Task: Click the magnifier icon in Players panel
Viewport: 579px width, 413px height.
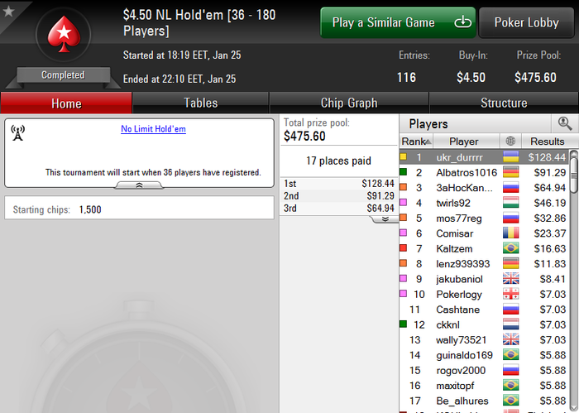Action: point(565,123)
